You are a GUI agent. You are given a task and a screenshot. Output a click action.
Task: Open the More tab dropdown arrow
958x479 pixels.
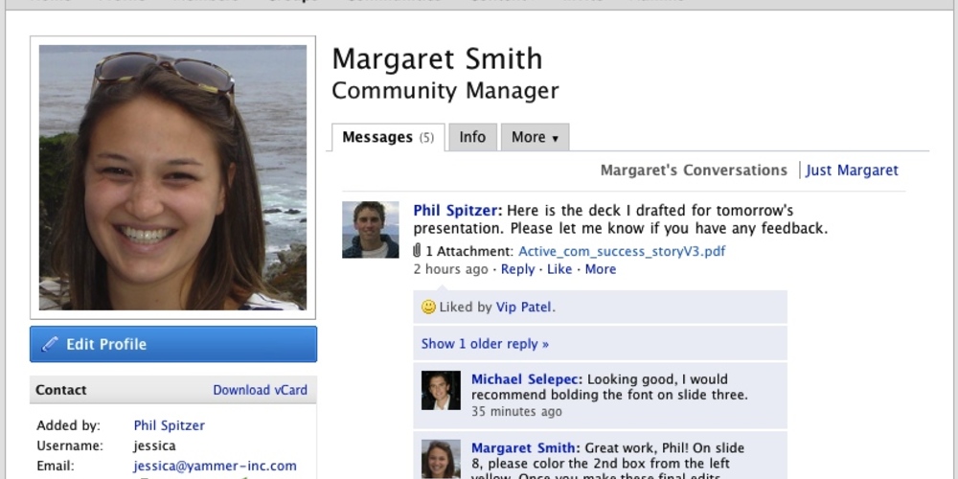point(555,139)
